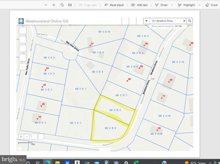The width and height of the screenshot is (220, 164).
Task: Click the map zoom in plus button
Action: pos(21,136)
